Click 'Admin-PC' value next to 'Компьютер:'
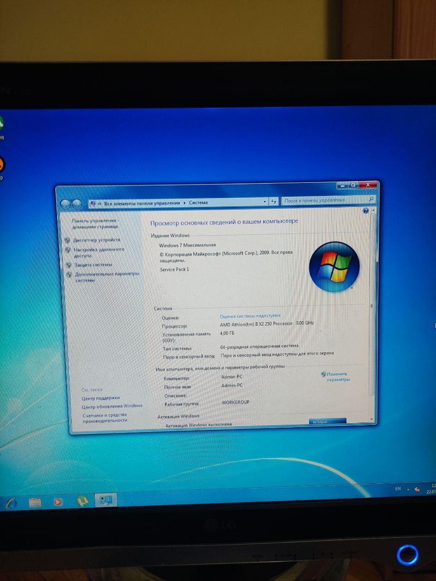Image resolution: width=436 pixels, height=581 pixels. 232,377
